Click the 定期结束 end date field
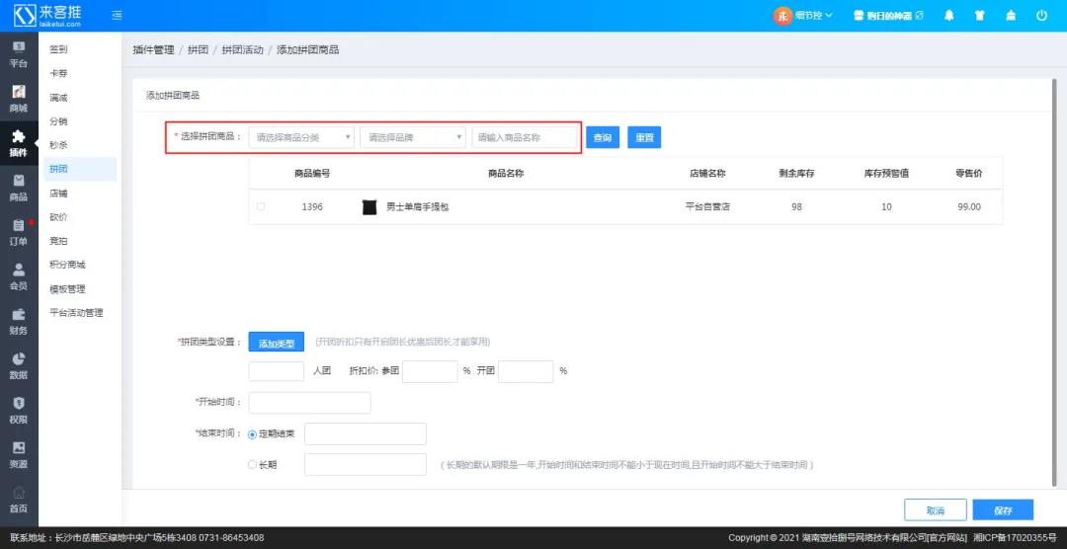 [366, 434]
